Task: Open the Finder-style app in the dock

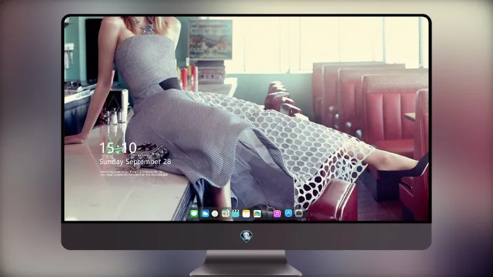Action: pos(225,213)
